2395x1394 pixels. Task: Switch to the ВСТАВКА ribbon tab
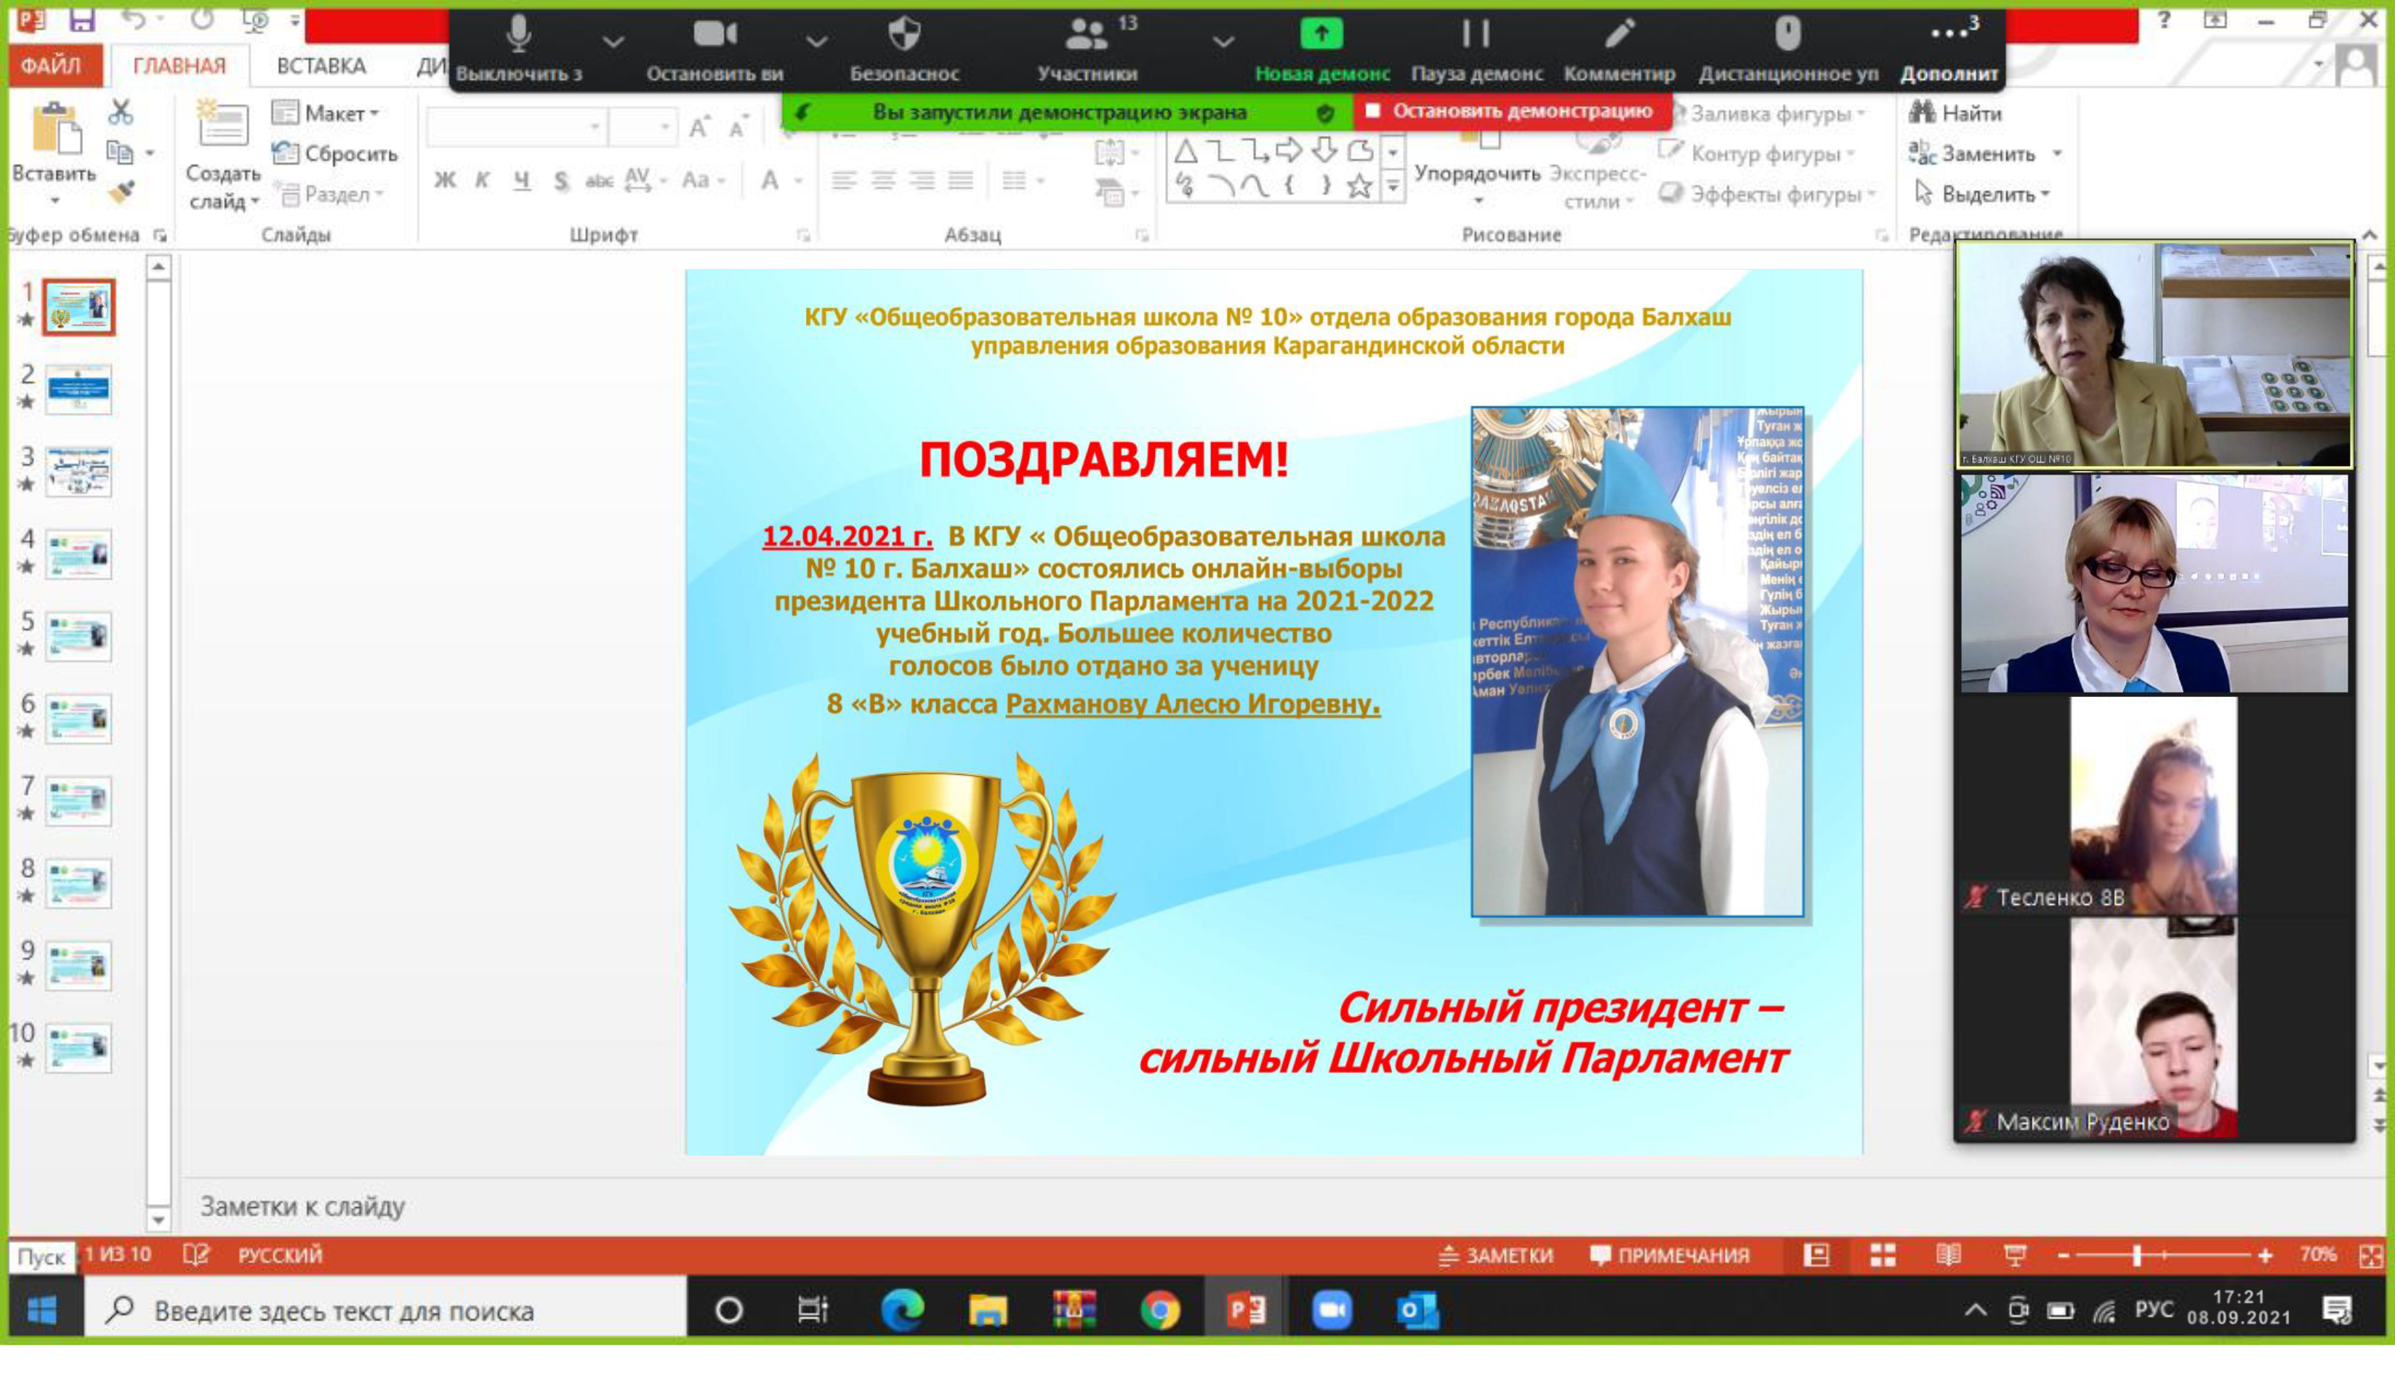[x=321, y=65]
